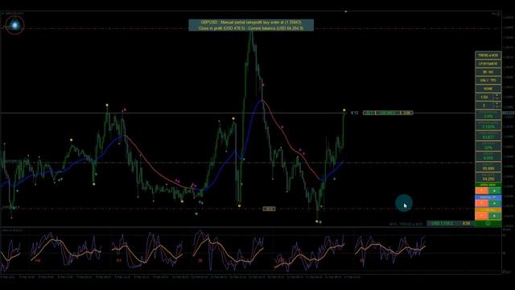Click the green circle icon at panel bottom

(488, 224)
